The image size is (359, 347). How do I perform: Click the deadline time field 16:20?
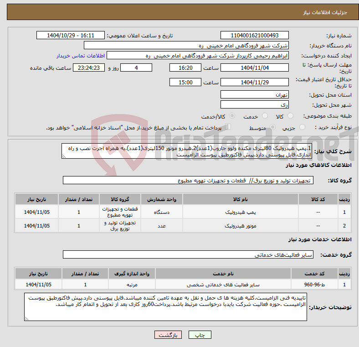tap(185, 67)
